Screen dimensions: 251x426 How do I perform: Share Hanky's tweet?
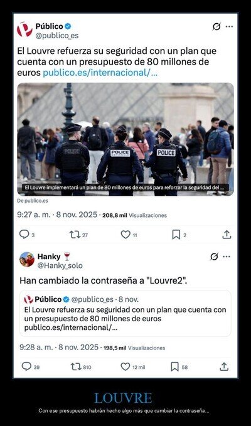pos(224,367)
